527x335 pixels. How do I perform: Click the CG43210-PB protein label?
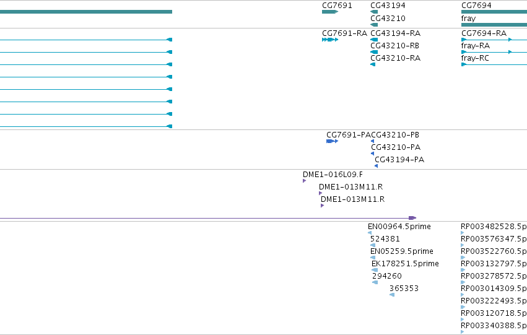(395, 135)
